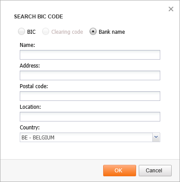180x182 pixels.
Task: Click the 'Name:' field label
Action: 27,45
